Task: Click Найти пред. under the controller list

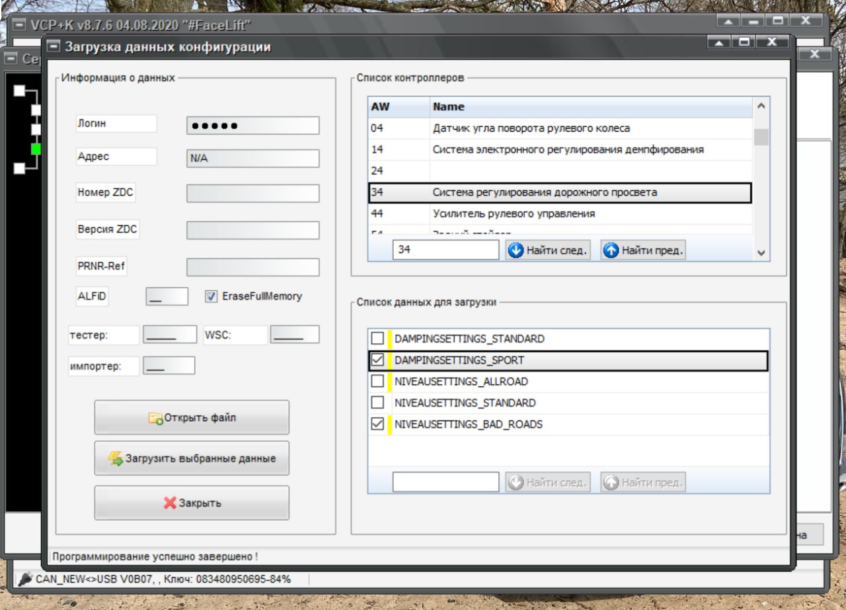Action: (x=643, y=250)
